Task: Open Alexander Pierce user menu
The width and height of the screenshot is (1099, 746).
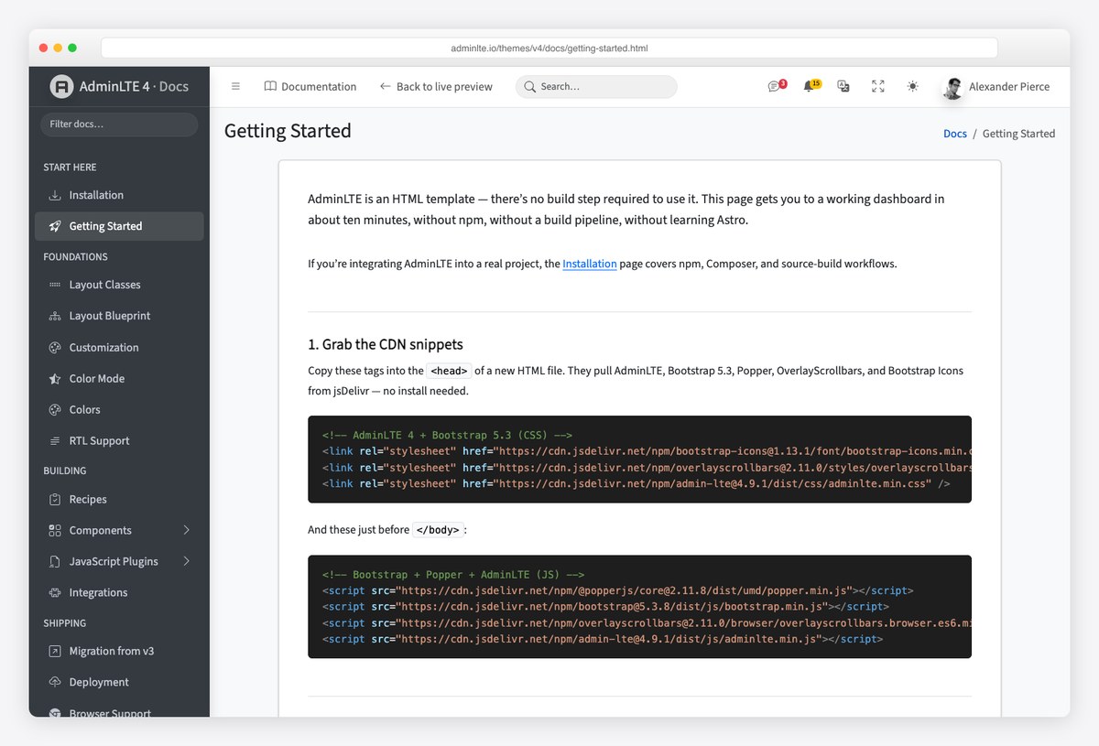Action: coord(996,87)
